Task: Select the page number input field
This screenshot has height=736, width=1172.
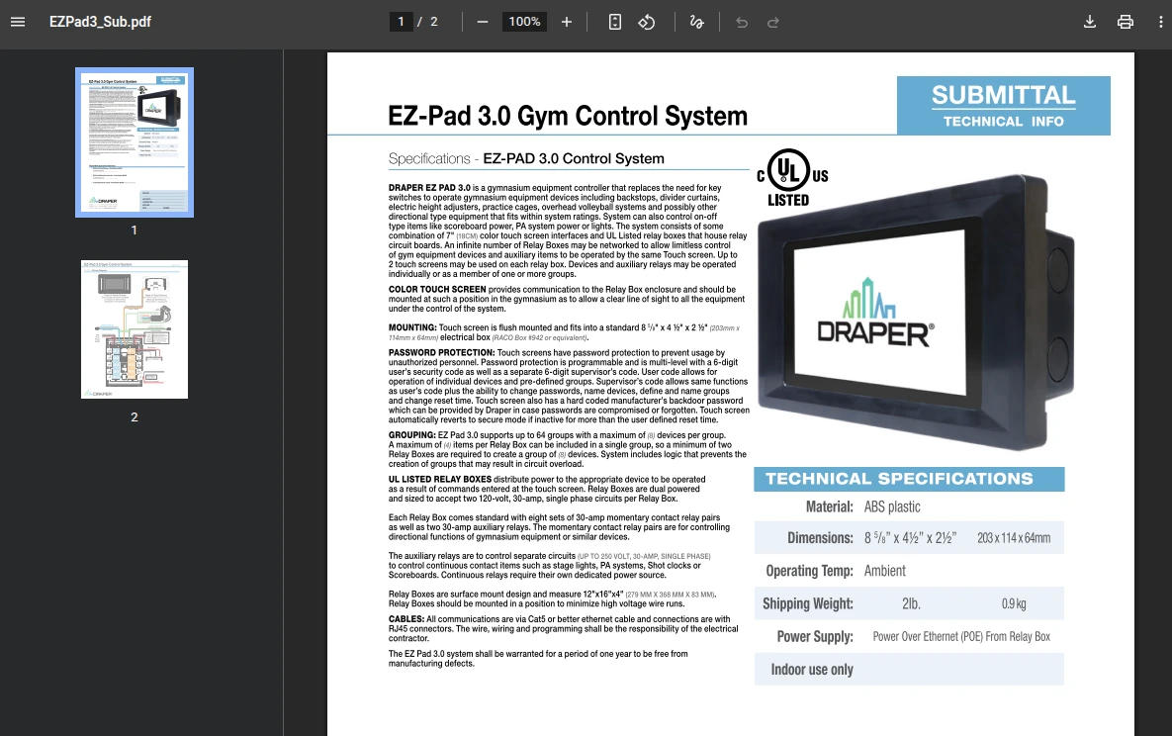Action: pos(401,22)
